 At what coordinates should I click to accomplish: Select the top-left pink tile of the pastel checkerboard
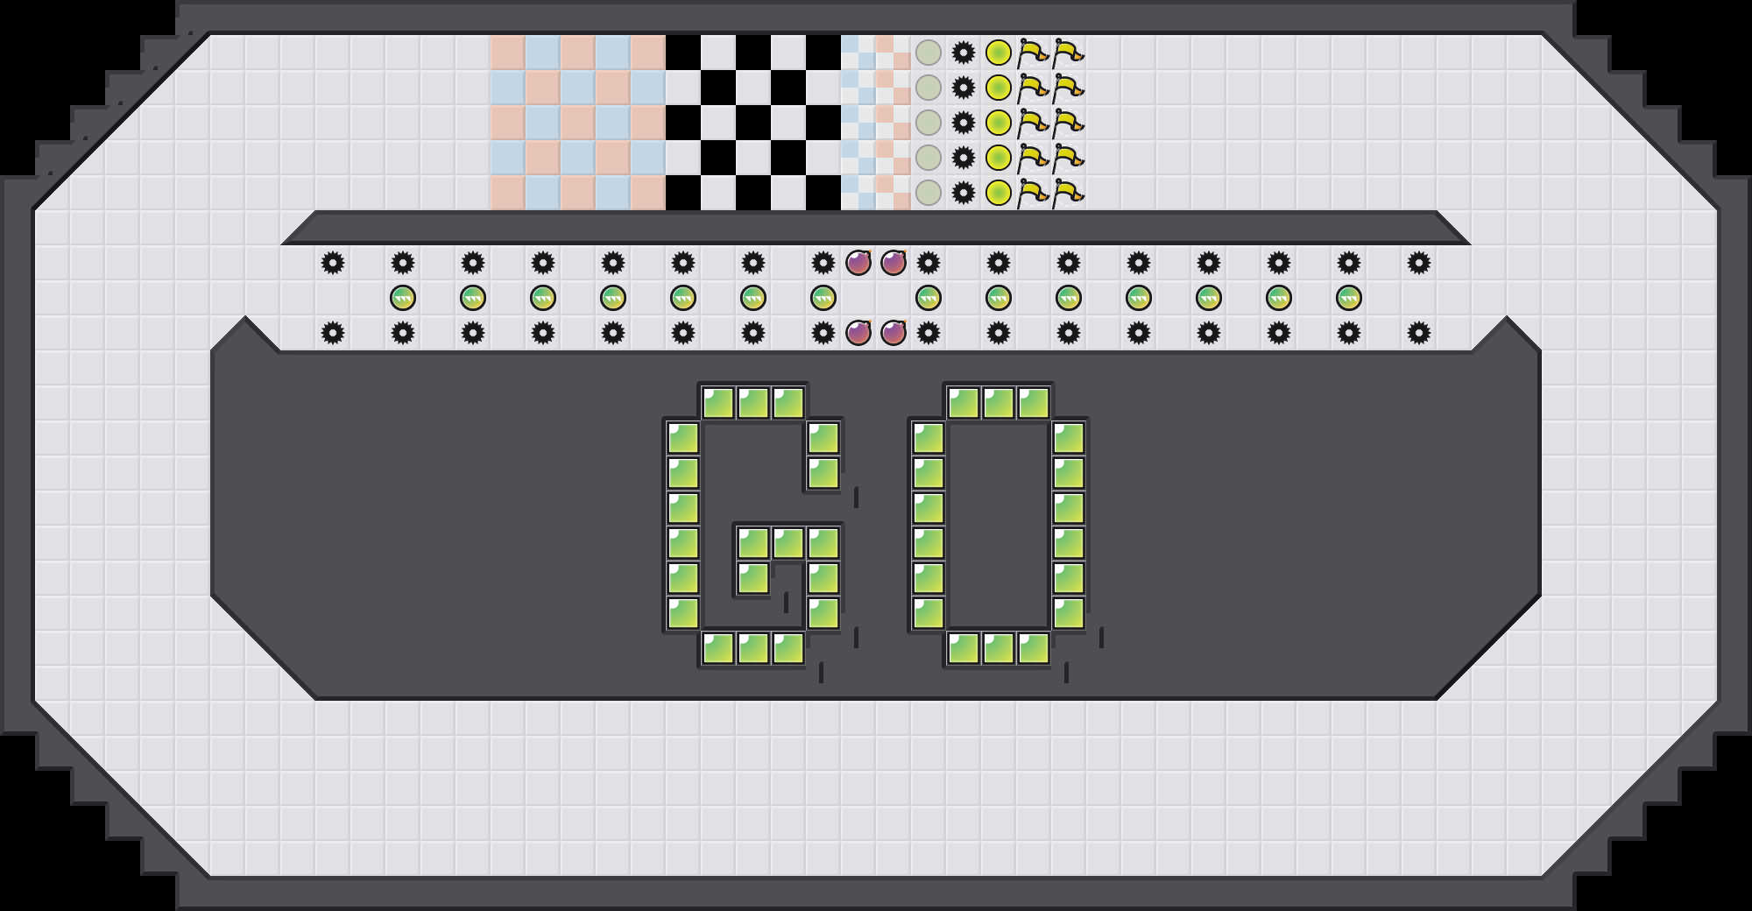[507, 53]
